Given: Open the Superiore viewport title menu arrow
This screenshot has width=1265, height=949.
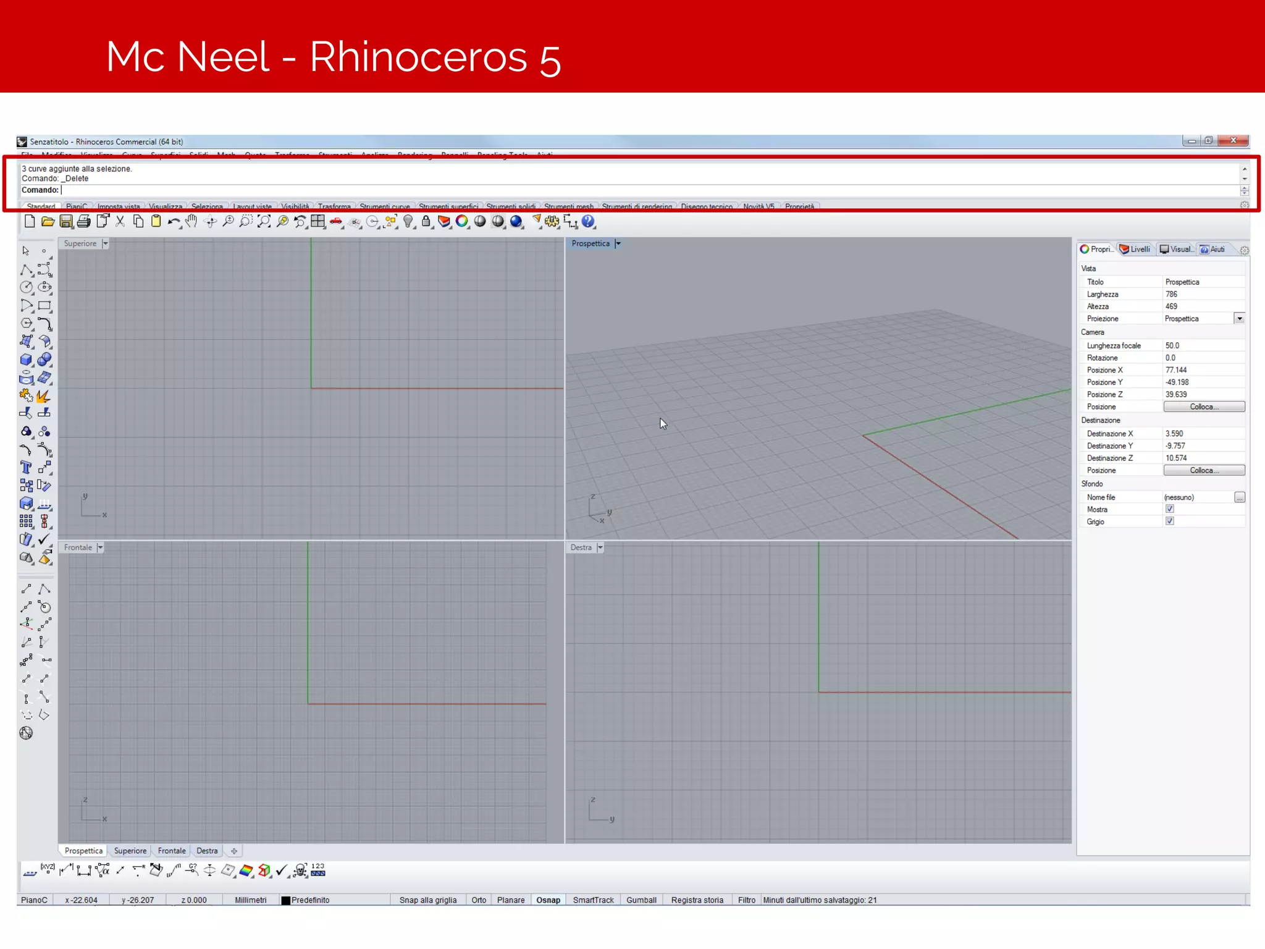Looking at the screenshot, I should coord(105,243).
